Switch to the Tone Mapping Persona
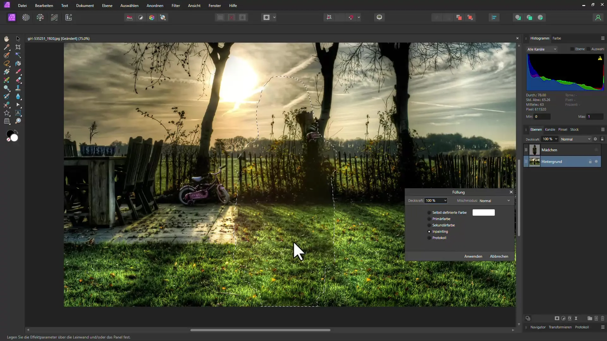Viewport: 607px width, 341px height. (x=54, y=17)
